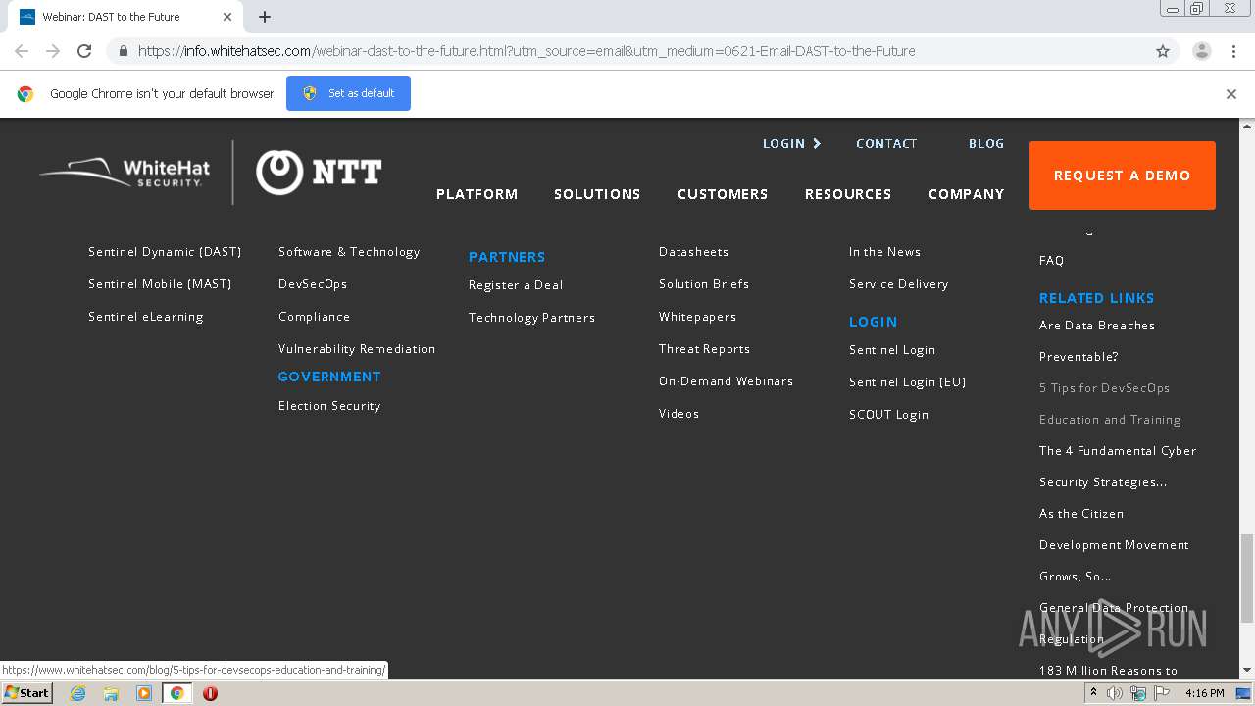This screenshot has width=1255, height=706.
Task: Click the WhiteHat Security logo
Action: click(125, 173)
